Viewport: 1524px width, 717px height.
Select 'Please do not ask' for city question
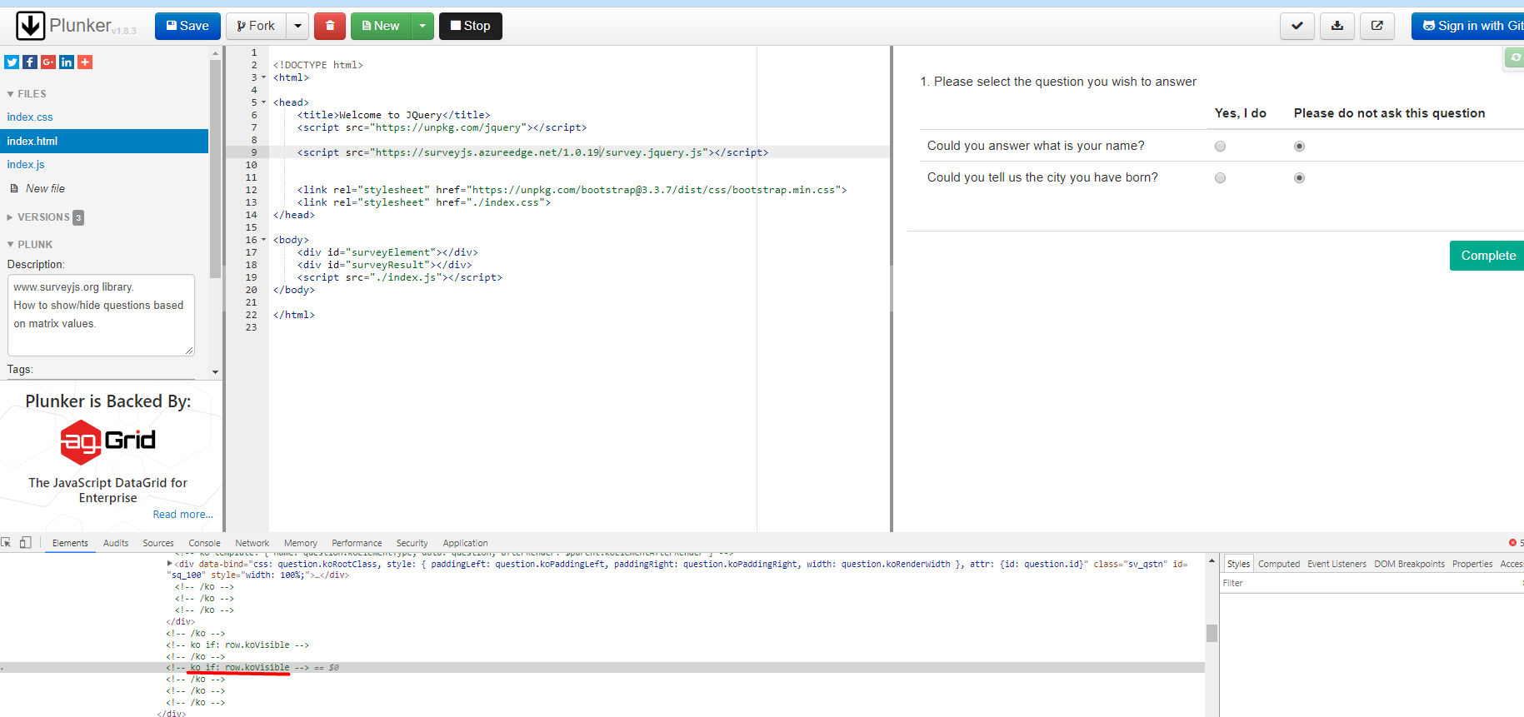[1299, 178]
